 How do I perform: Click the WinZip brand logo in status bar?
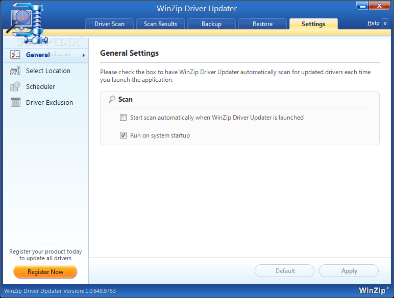click(374, 290)
